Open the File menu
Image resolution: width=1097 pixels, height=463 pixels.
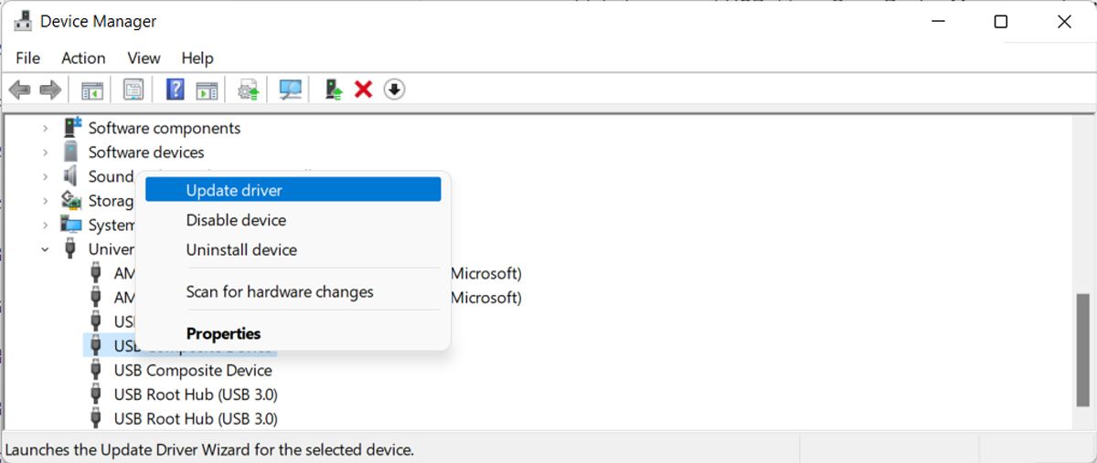tap(28, 58)
